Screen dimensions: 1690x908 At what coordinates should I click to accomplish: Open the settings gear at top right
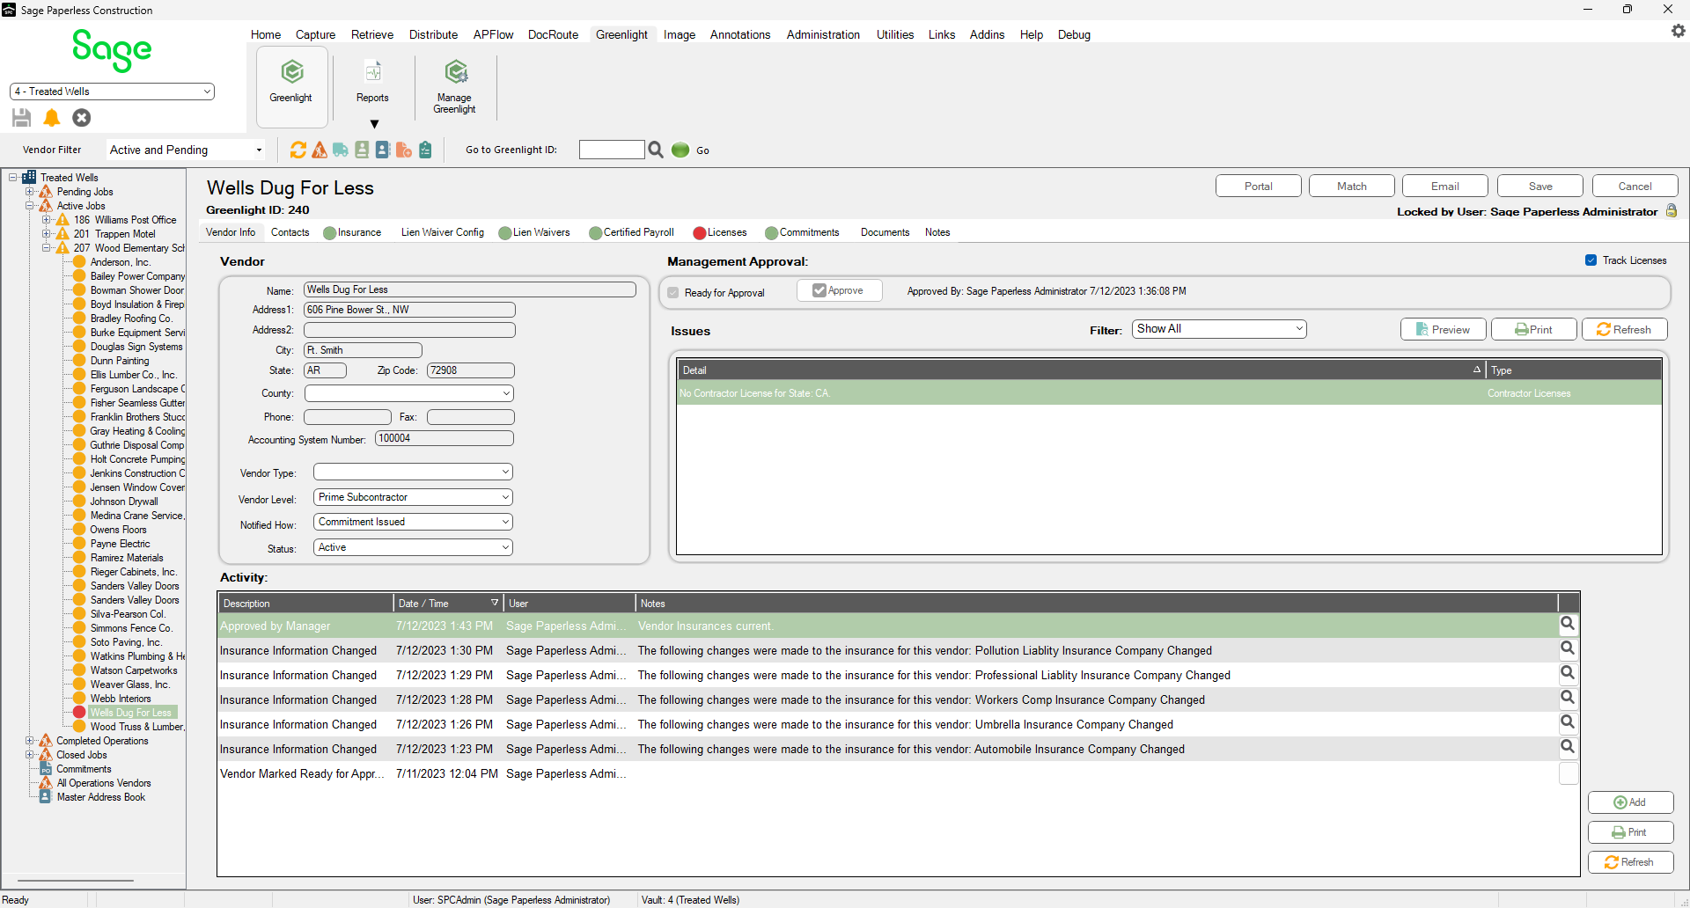point(1678,31)
